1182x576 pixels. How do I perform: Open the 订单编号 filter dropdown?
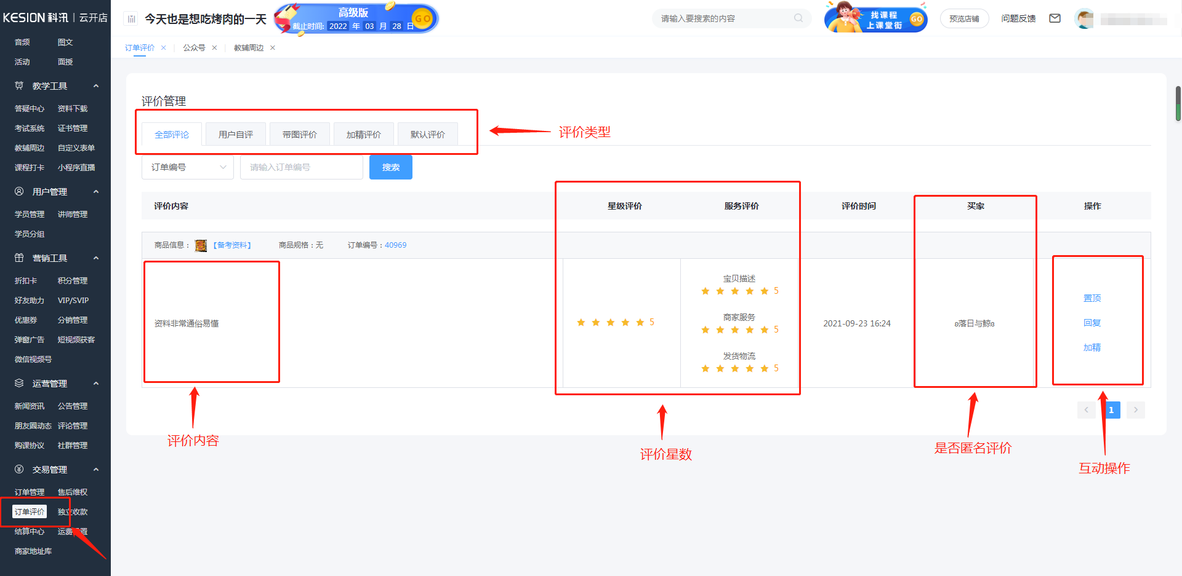tap(188, 167)
